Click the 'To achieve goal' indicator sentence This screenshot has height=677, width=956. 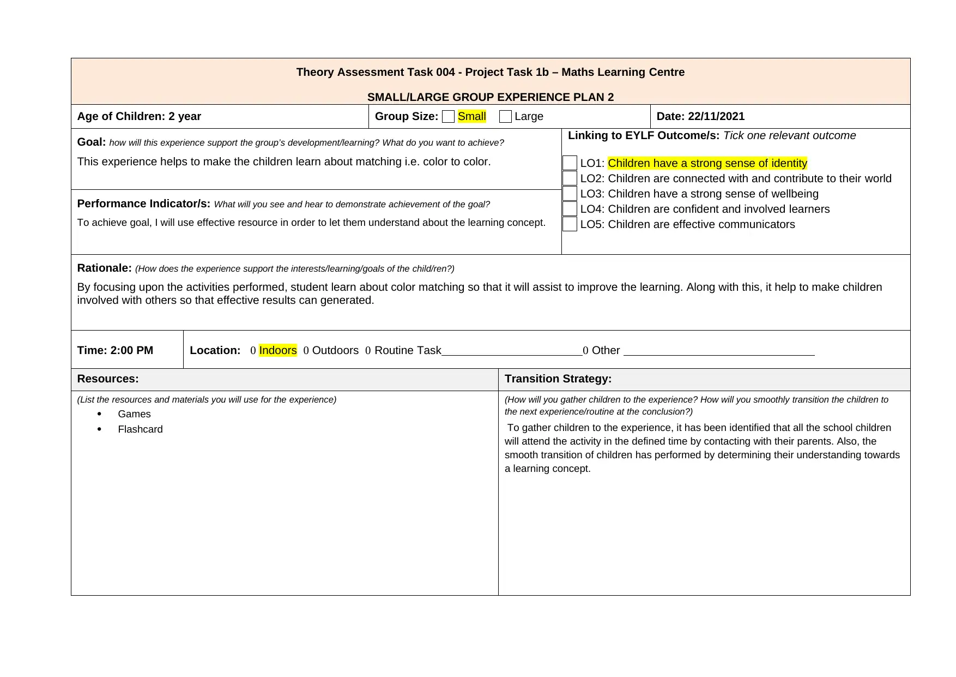click(311, 223)
